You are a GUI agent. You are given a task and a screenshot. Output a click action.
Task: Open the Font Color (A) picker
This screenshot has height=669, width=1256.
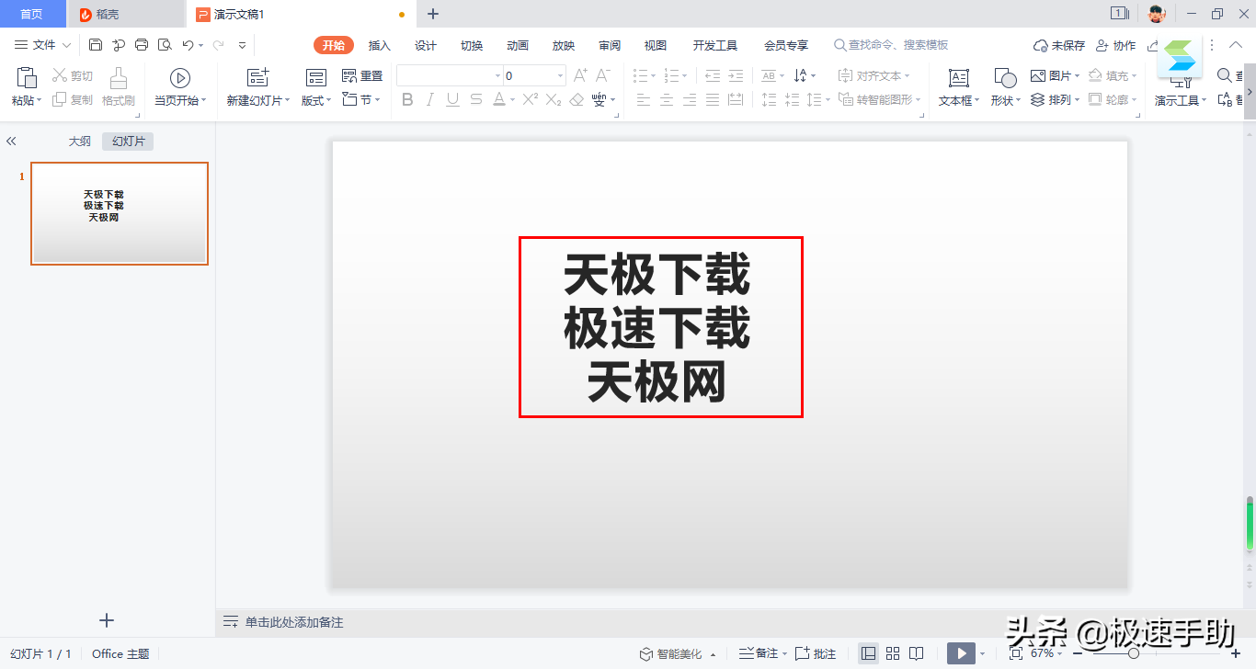pyautogui.click(x=498, y=99)
